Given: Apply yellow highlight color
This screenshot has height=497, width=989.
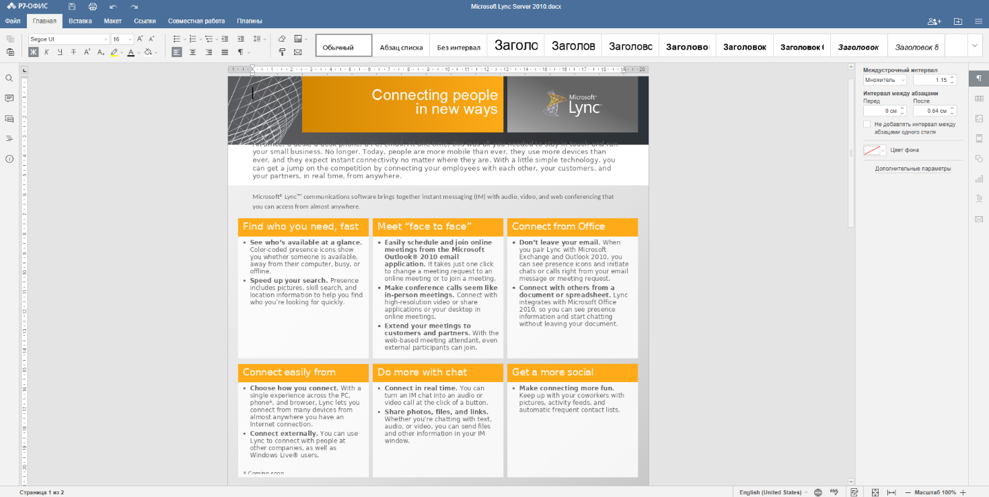Looking at the screenshot, I should pyautogui.click(x=114, y=52).
